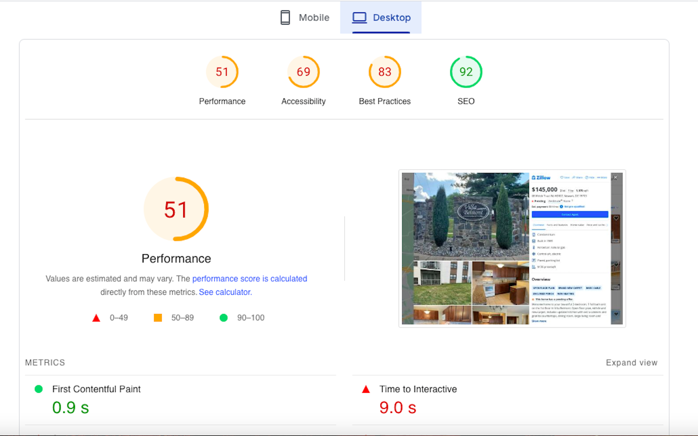This screenshot has width=698, height=436.
Task: Click the large 'Performance' heading
Action: (x=176, y=259)
